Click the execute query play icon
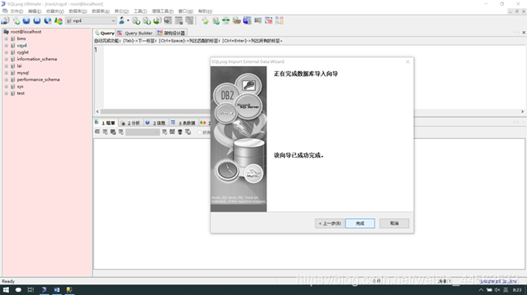This screenshot has width=527, height=295. (x=26, y=20)
